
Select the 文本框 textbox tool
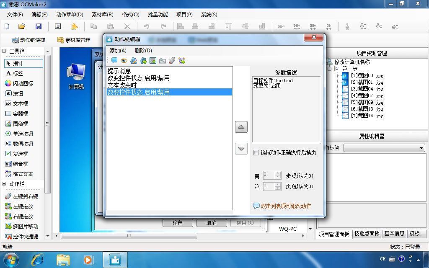17,104
